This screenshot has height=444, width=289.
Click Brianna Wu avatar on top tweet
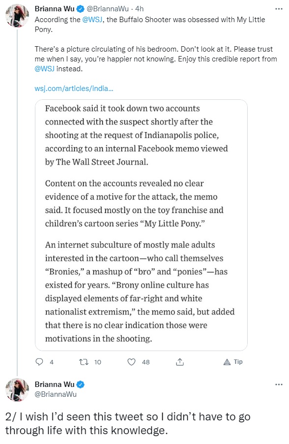pos(17,16)
